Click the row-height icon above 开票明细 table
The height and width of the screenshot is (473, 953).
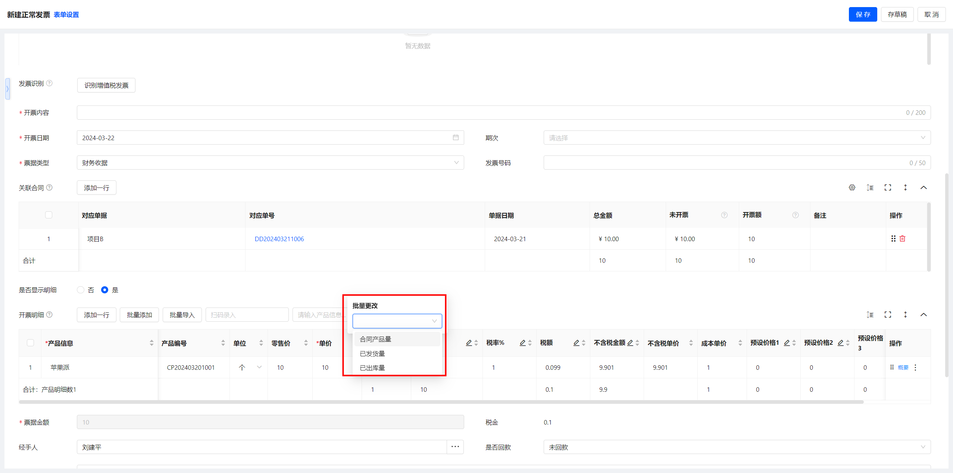pyautogui.click(x=870, y=315)
